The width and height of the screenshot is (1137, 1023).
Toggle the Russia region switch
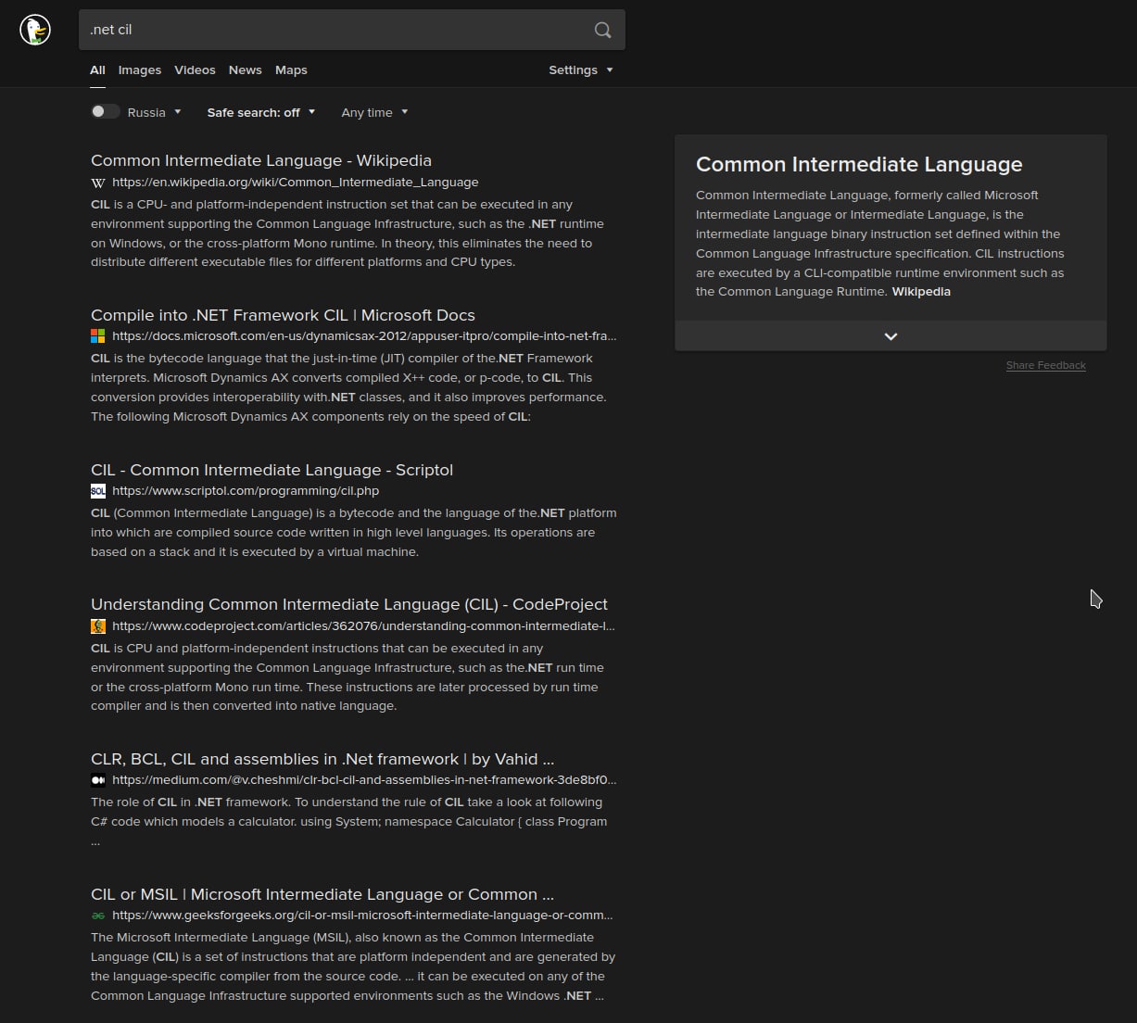tap(105, 111)
